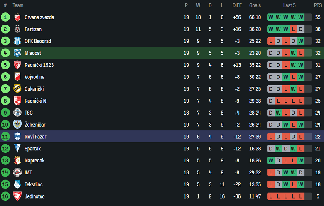This screenshot has width=324, height=206.
Task: Click the Čukarički club crest
Action: 17,89
